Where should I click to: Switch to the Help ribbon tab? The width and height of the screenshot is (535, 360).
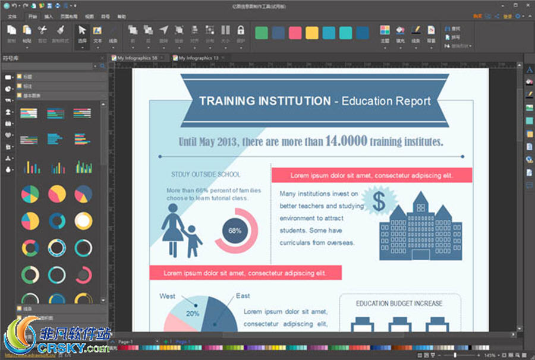(121, 17)
